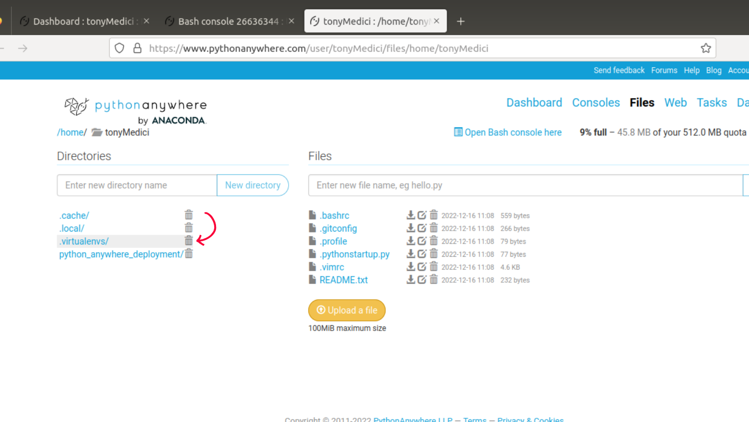This screenshot has height=422, width=749.
Task: Click the trash icon for .virtualenvs
Action: (189, 240)
